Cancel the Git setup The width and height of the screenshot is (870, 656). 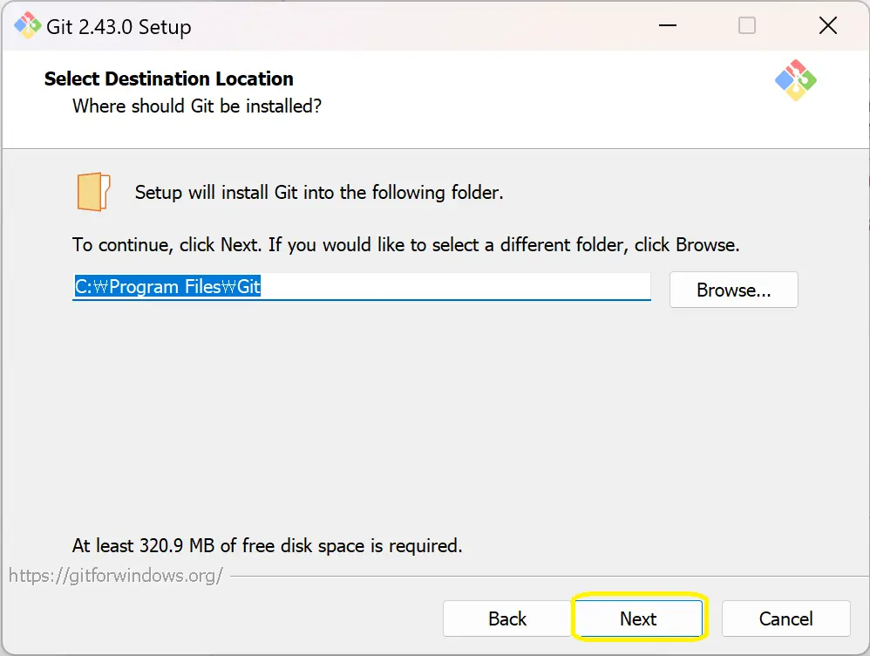click(785, 618)
